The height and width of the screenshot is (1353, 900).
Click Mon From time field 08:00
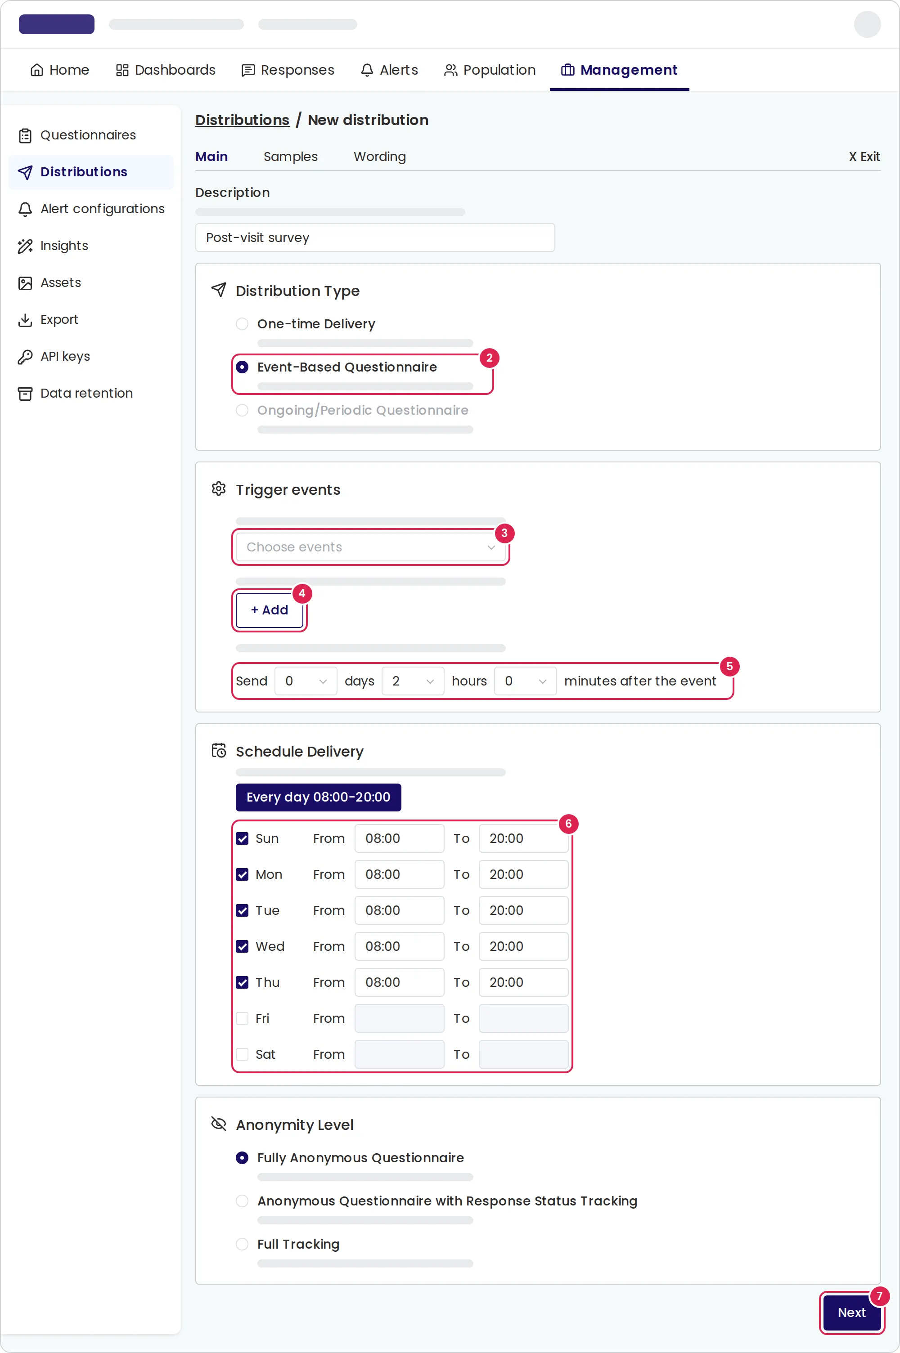click(400, 875)
